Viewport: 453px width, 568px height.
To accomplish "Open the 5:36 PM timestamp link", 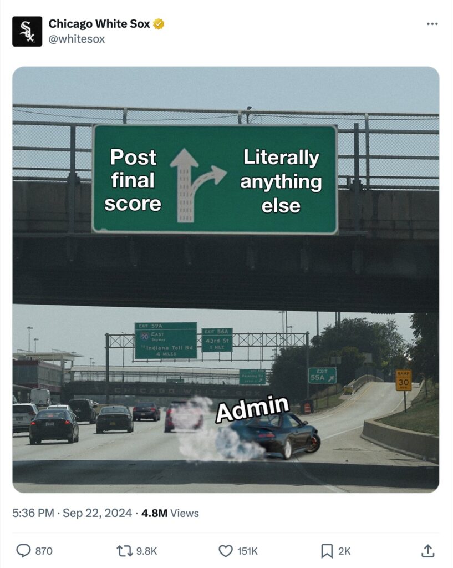I will tap(33, 513).
